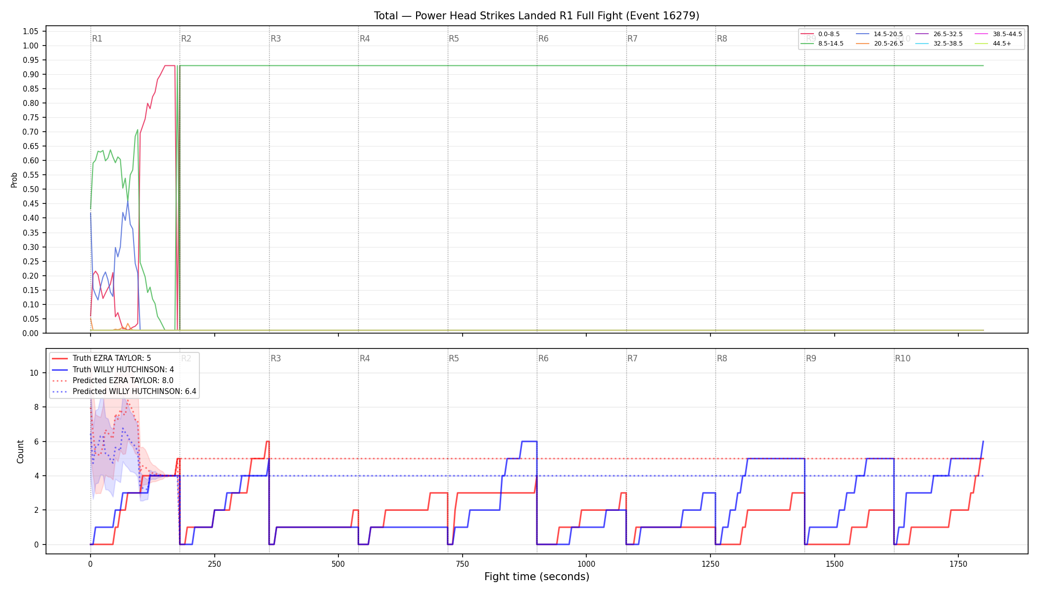1039x594 pixels.
Task: Select the 14.5-20.5 legend entry
Action: point(879,34)
